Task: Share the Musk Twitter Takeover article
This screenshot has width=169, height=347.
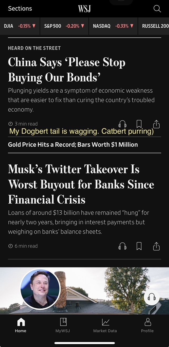Action: click(x=156, y=246)
